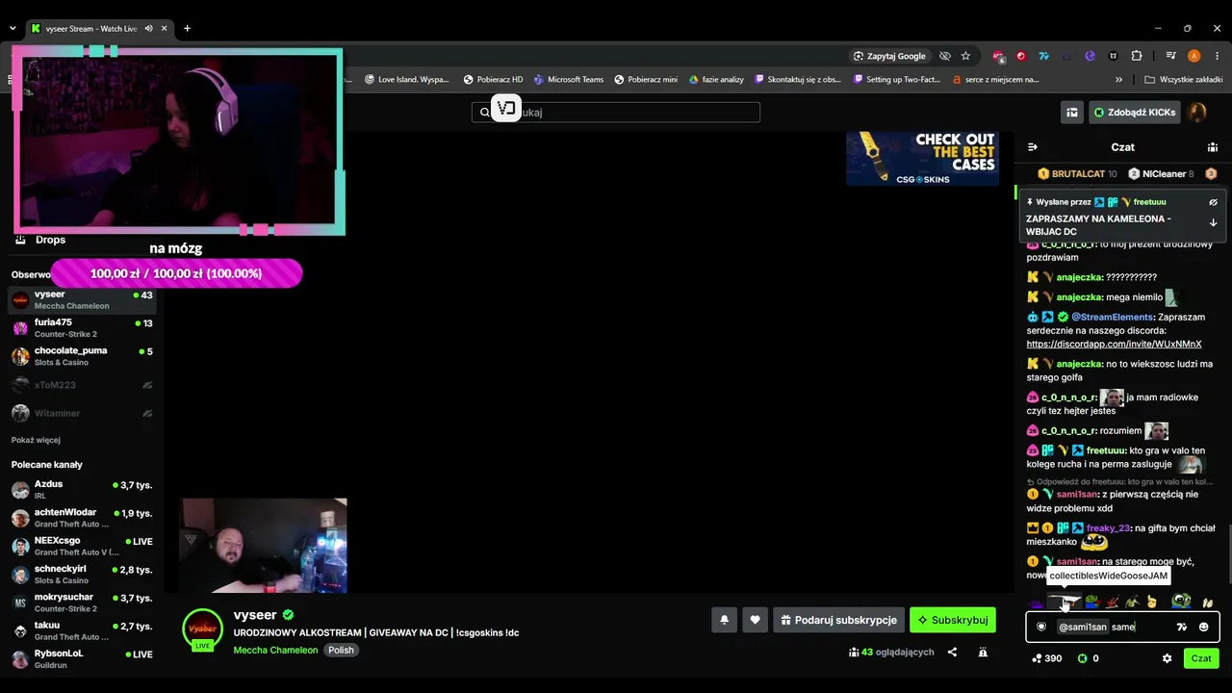The height and width of the screenshot is (693, 1232).
Task: Open the Wszystkie zakładki folder
Action: point(1184,80)
